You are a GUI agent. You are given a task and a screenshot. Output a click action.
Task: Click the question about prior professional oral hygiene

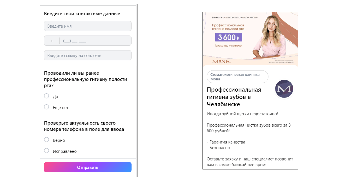(85, 79)
